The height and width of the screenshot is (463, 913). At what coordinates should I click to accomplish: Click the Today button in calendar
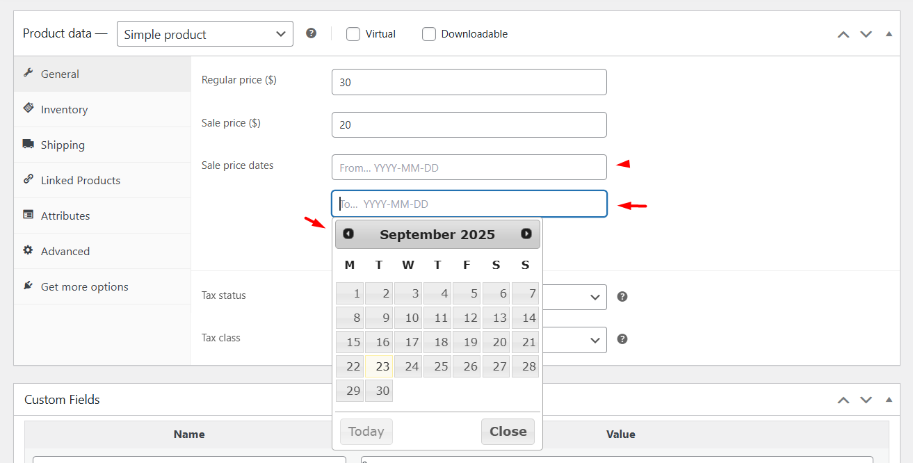tap(366, 432)
